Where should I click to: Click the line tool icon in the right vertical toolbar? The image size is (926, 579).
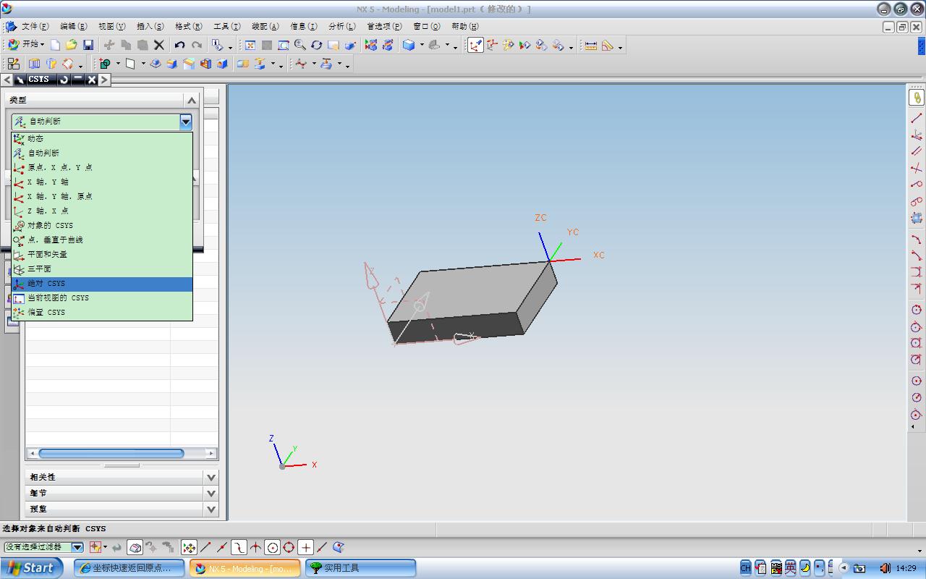[917, 117]
